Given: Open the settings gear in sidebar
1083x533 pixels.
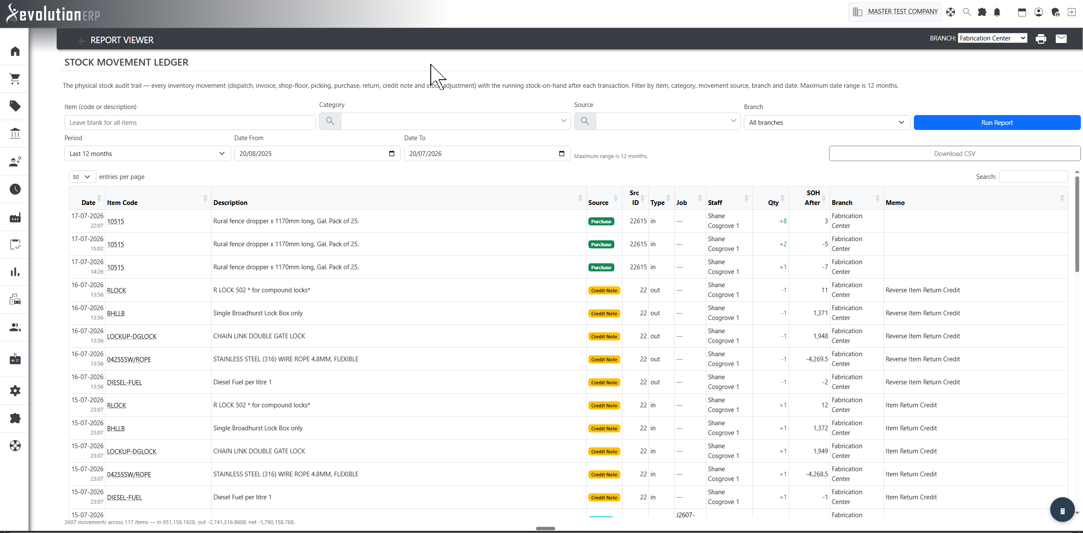Looking at the screenshot, I should click(x=15, y=391).
